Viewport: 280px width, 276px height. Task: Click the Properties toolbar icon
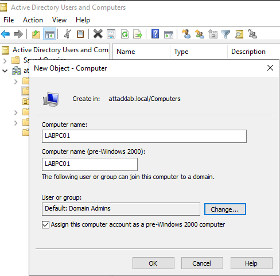coord(111,34)
